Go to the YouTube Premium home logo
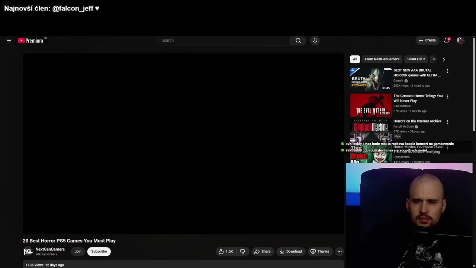The width and height of the screenshot is (476, 268). 31,41
